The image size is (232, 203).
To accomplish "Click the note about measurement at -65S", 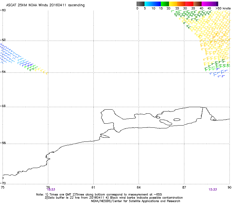I will pyautogui.click(x=117, y=195).
